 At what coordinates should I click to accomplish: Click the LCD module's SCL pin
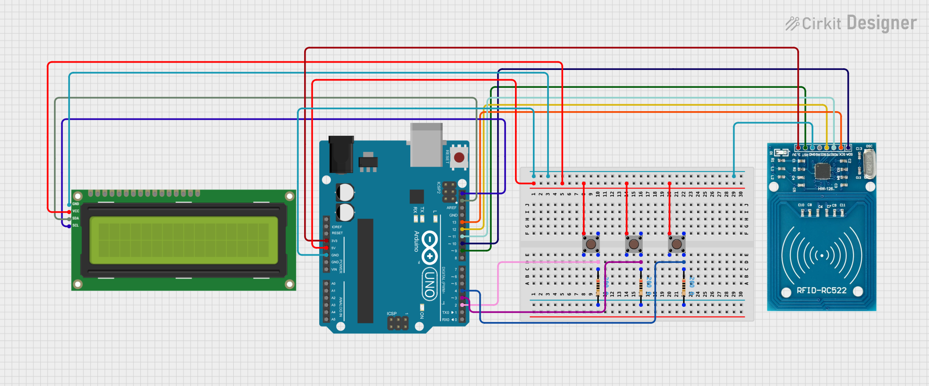(70, 225)
